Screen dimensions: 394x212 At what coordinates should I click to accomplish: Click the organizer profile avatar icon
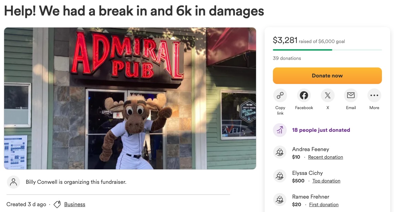point(13,182)
